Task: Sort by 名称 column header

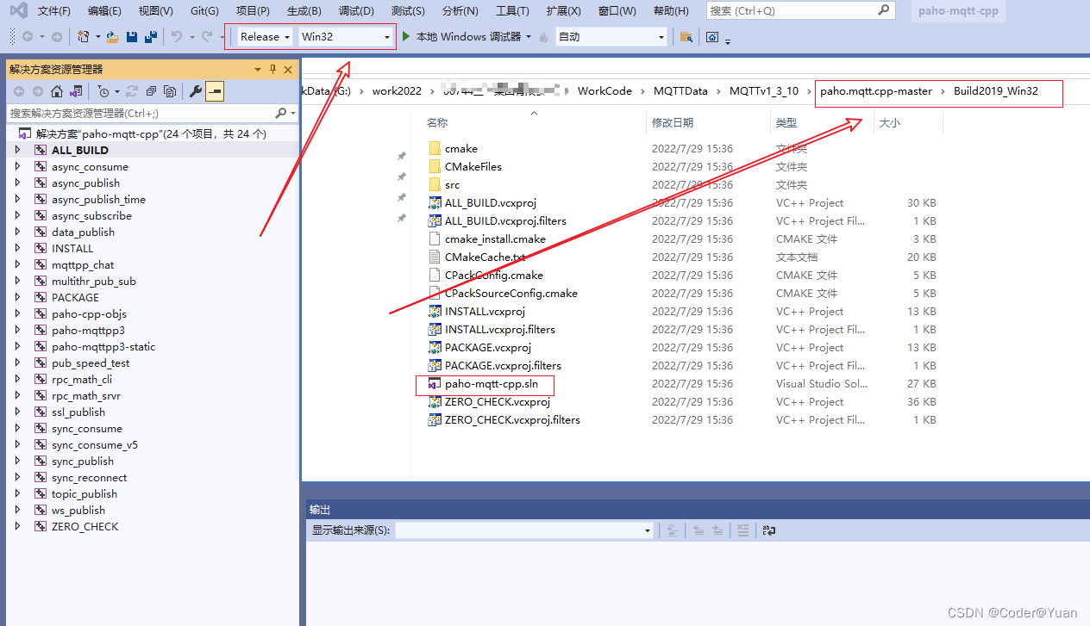Action: point(437,123)
